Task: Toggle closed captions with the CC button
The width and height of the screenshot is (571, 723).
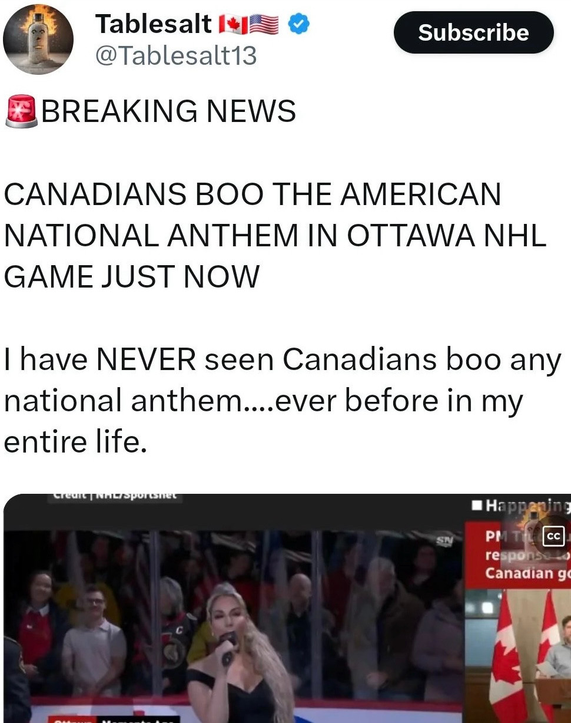Action: coord(553,536)
